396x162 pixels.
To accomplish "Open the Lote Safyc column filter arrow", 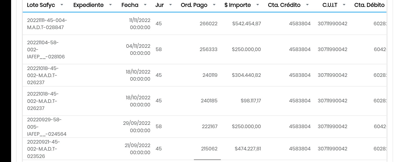I will [x=62, y=5].
